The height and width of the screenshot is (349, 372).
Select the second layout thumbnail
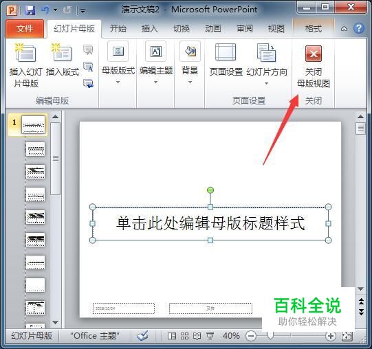point(35,149)
